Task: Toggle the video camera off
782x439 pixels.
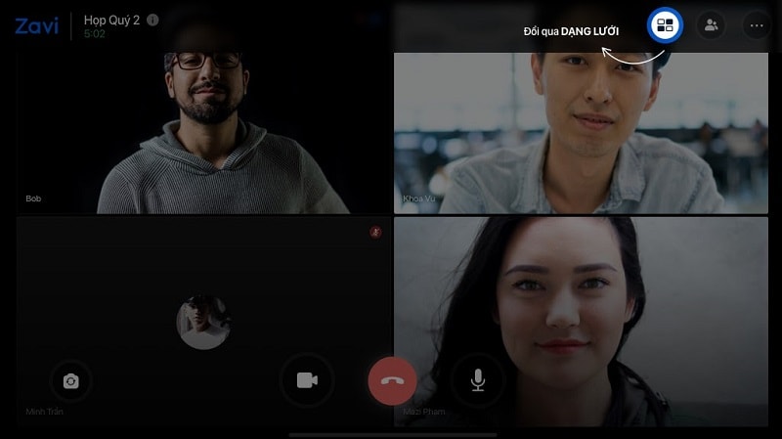Action: coord(307,380)
